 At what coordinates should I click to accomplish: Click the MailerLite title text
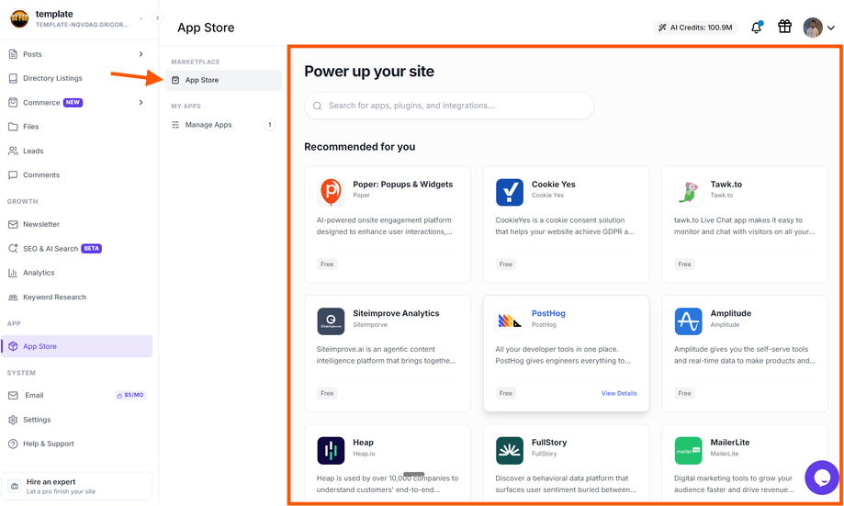coord(730,443)
